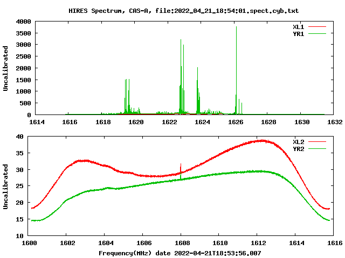Click the peak cluster near 1619.5 MHz
The height and width of the screenshot is (258, 345).
pos(127,97)
